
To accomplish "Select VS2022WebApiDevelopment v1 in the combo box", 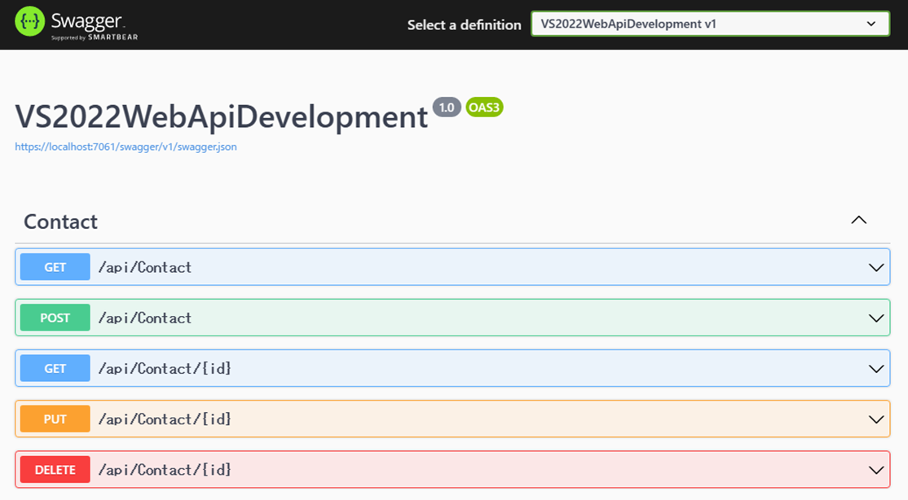I will coord(709,24).
